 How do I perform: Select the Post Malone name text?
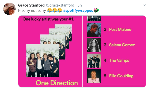[x=120, y=29]
